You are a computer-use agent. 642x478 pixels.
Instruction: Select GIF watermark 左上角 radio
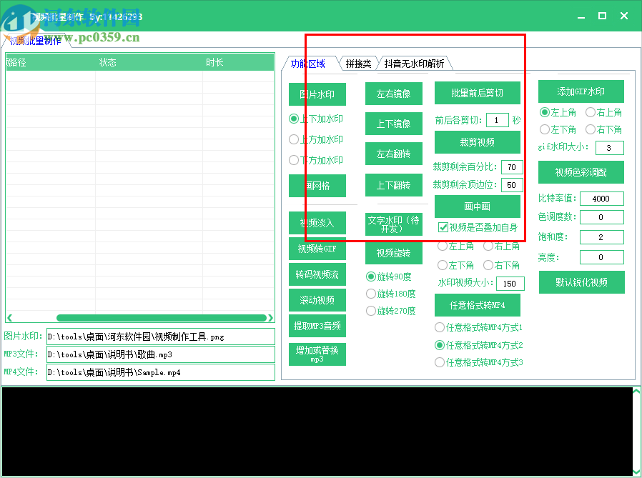click(558, 112)
